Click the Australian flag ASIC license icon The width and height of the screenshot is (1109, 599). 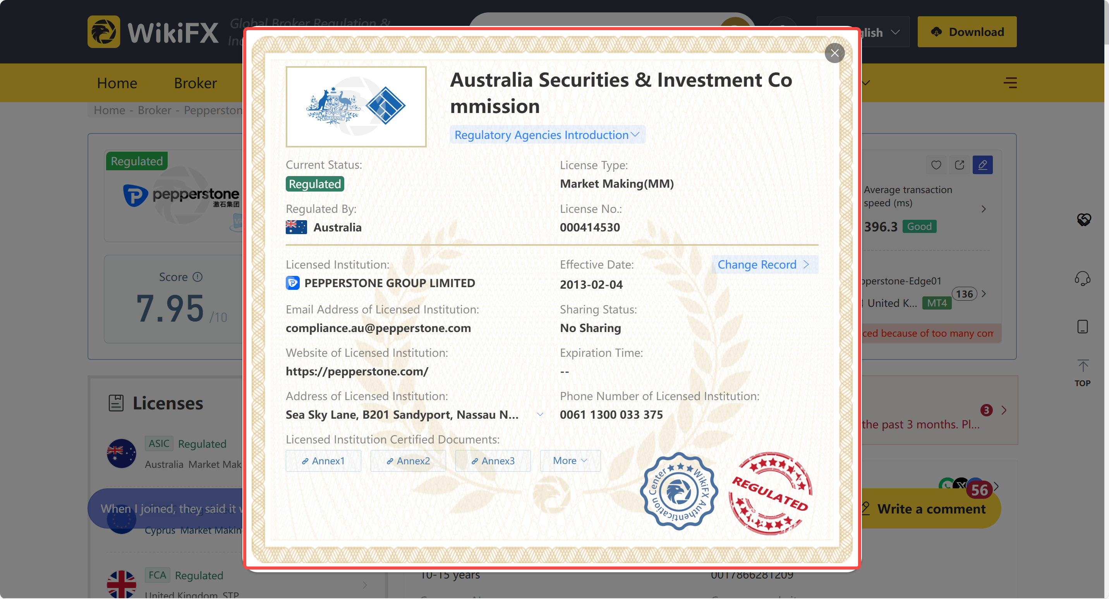(x=122, y=453)
